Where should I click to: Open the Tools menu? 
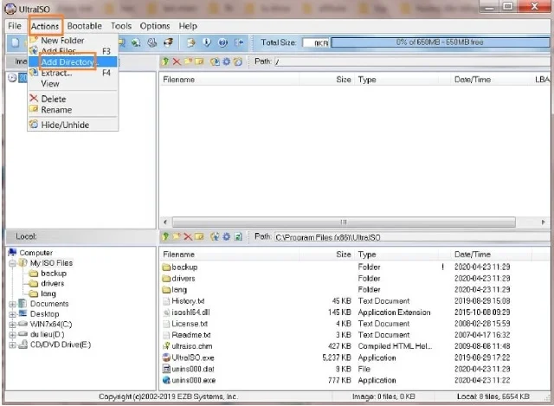click(x=121, y=26)
